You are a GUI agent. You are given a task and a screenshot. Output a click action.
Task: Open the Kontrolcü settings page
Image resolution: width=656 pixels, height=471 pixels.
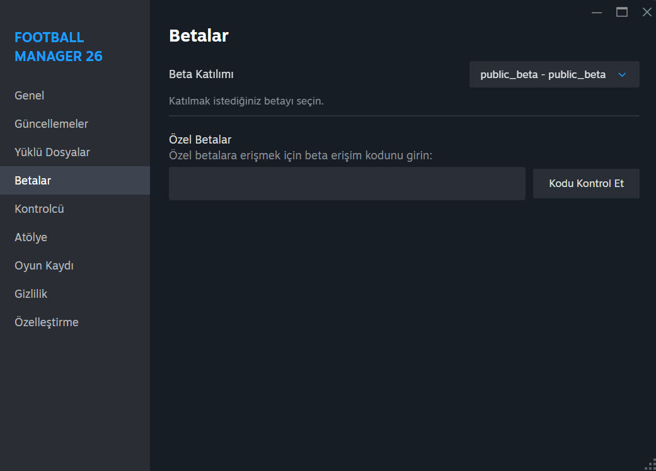coord(40,209)
